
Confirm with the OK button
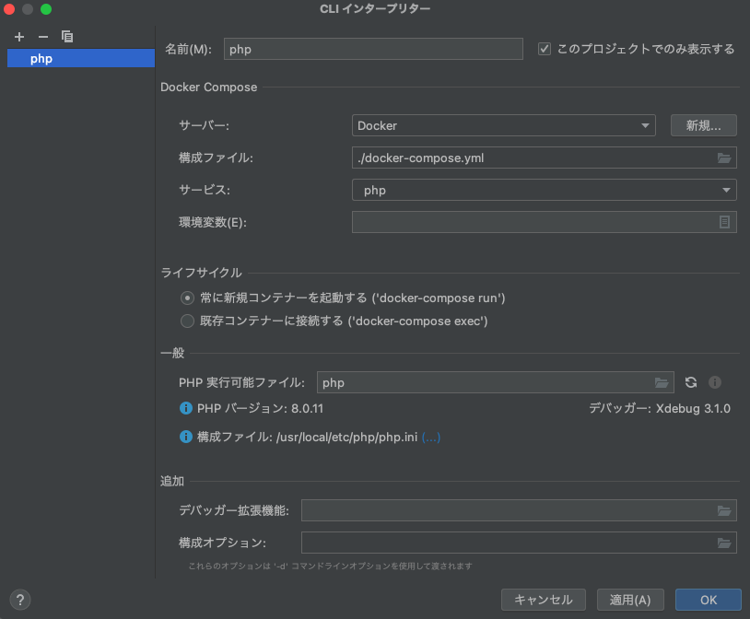709,600
